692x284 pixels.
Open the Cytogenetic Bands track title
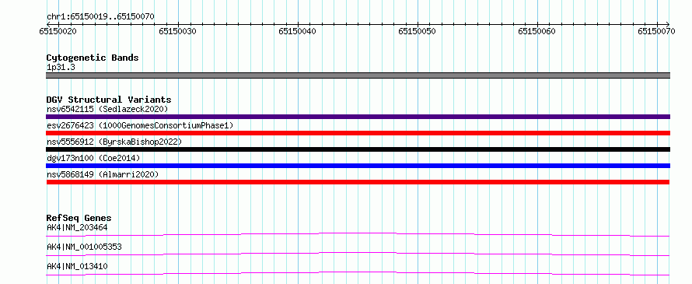[93, 58]
